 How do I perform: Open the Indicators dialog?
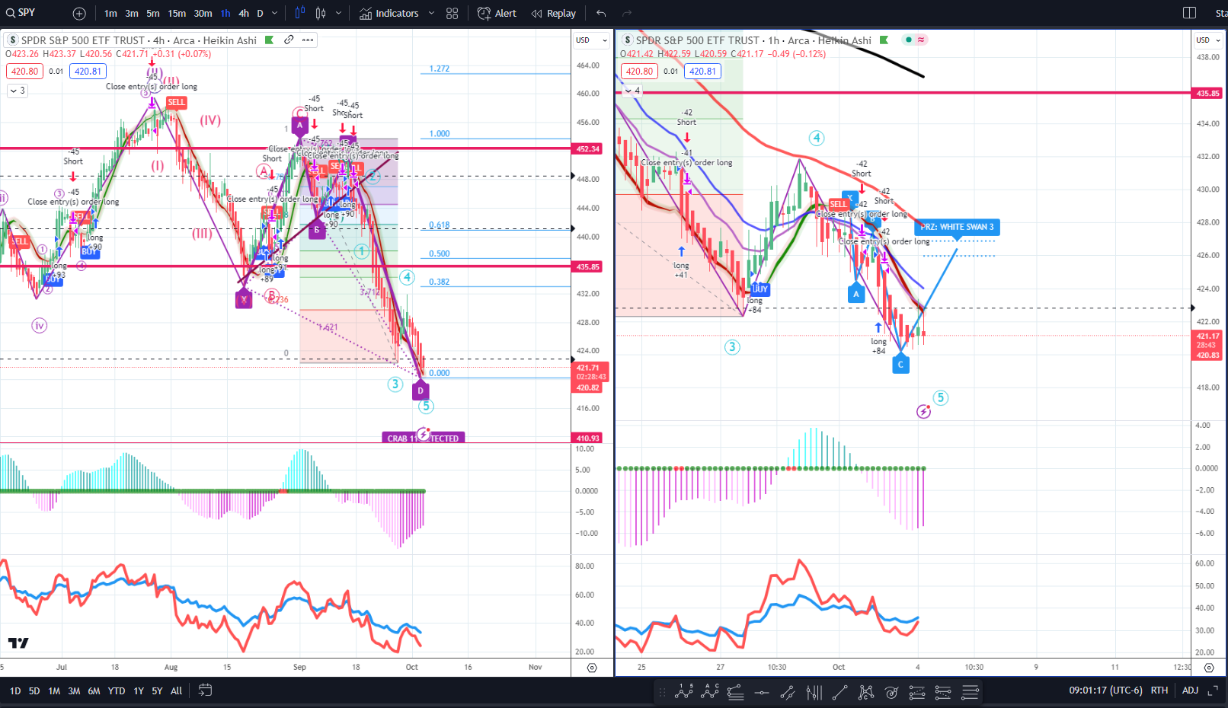pos(389,13)
